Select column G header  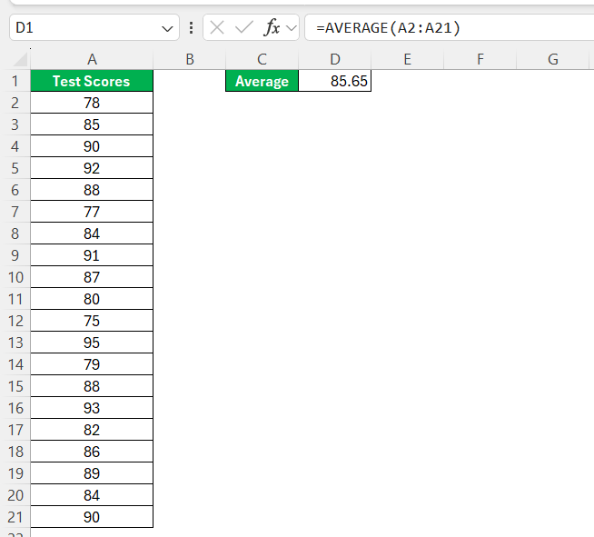pyautogui.click(x=553, y=59)
